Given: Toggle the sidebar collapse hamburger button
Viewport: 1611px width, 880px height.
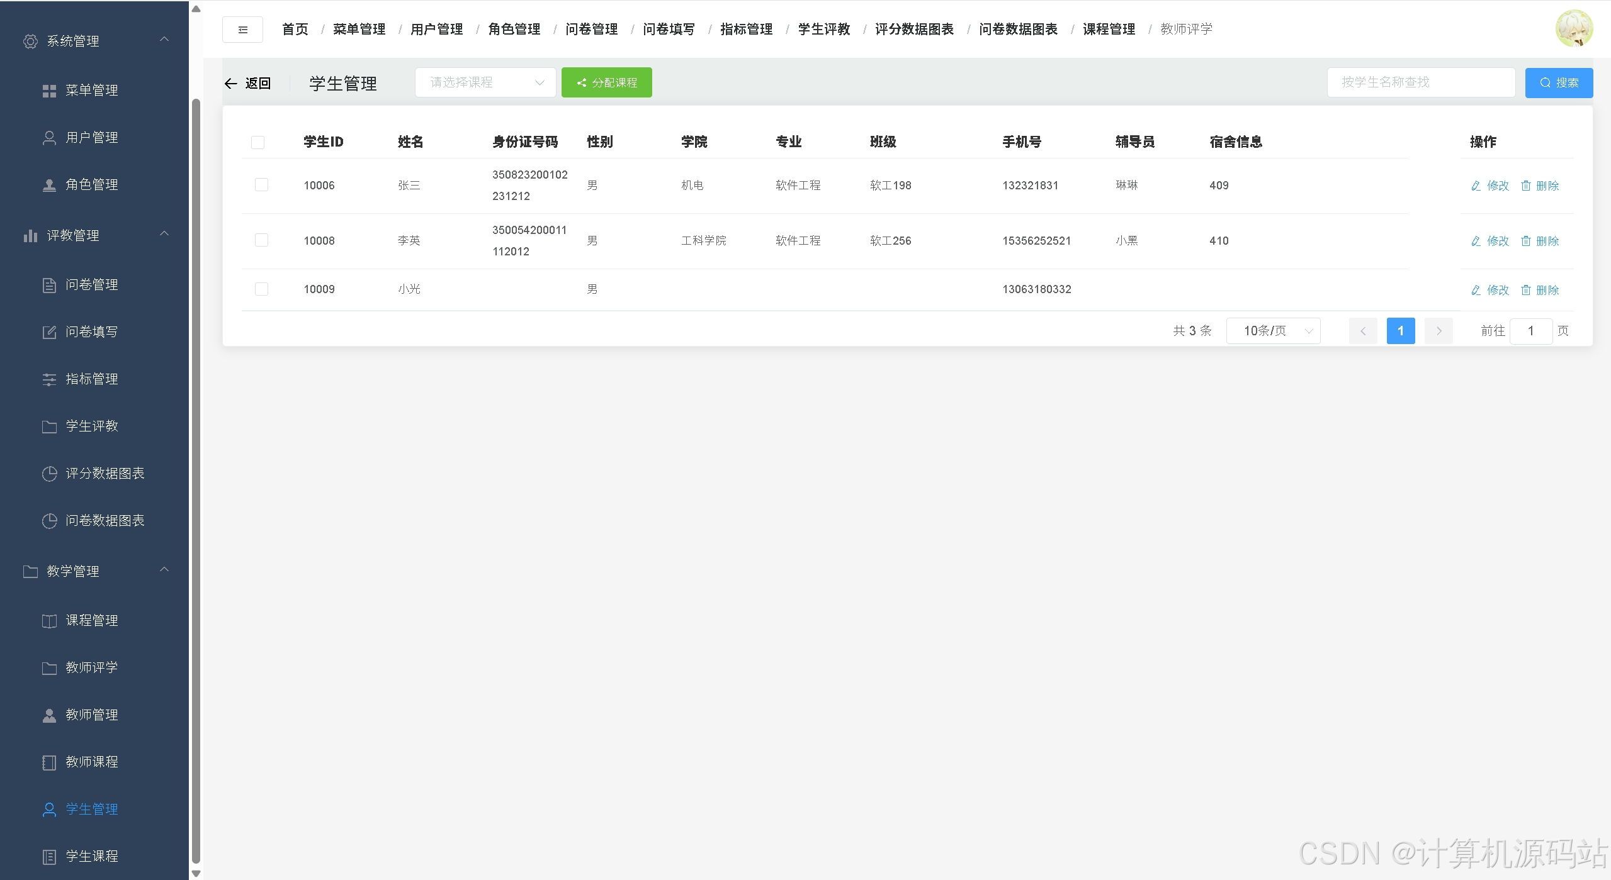Looking at the screenshot, I should coord(242,30).
